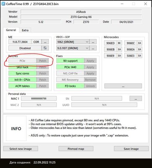
Task: Click the SN serial number field
Action: (97, 98)
